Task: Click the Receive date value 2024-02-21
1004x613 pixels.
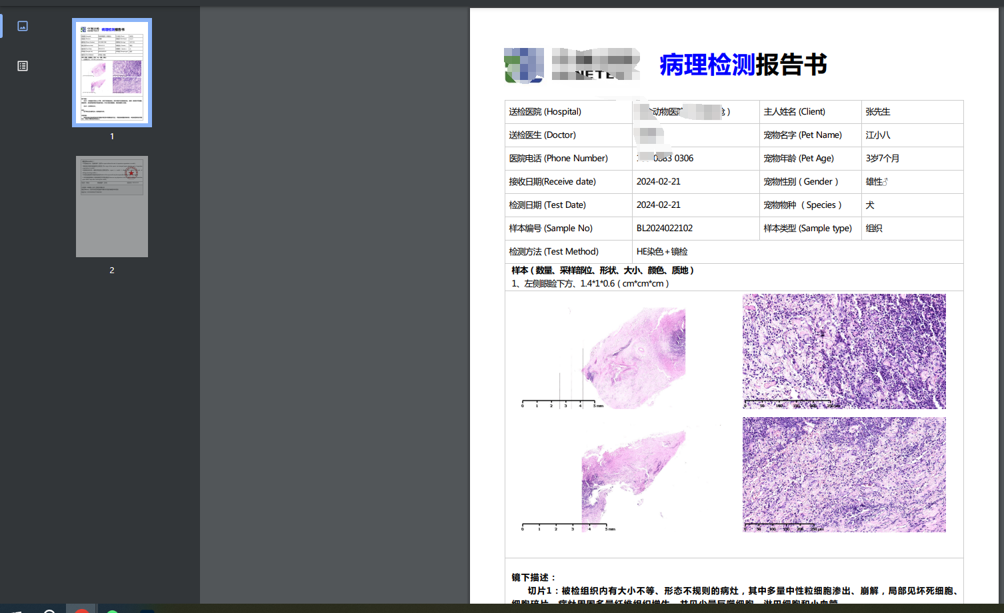Action: [659, 182]
